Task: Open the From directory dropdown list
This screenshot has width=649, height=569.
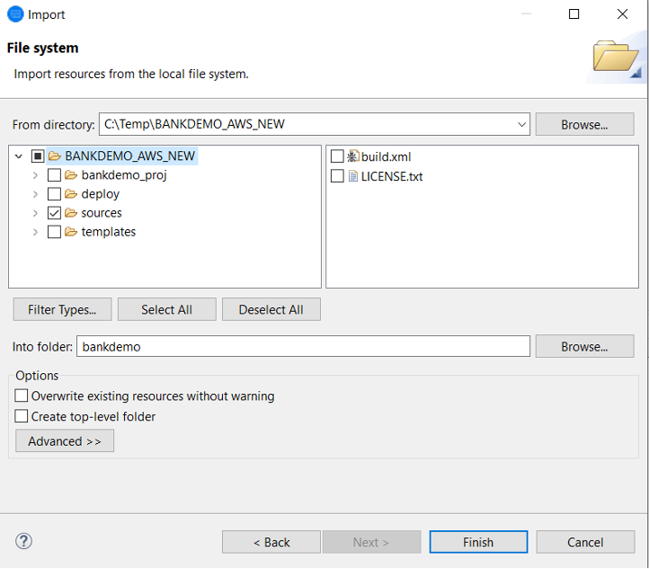Action: coord(521,125)
